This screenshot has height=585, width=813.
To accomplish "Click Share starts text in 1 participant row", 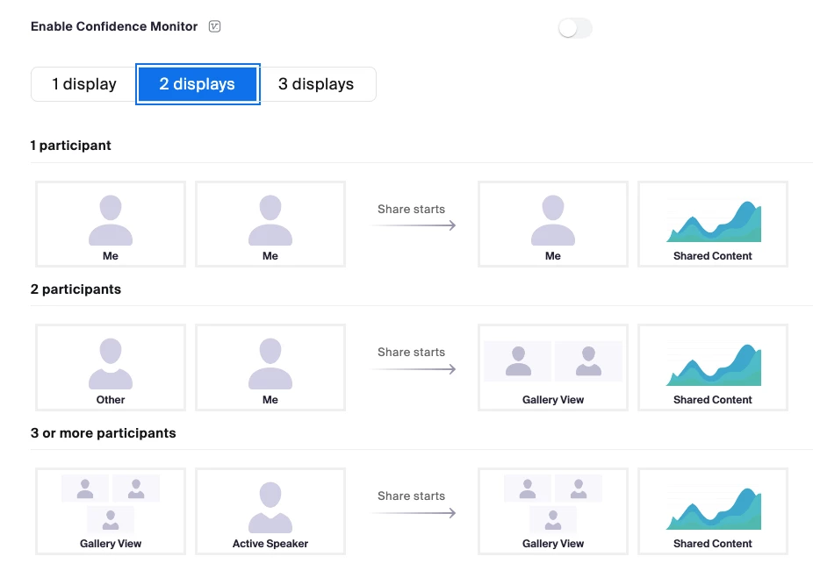I will tap(411, 210).
